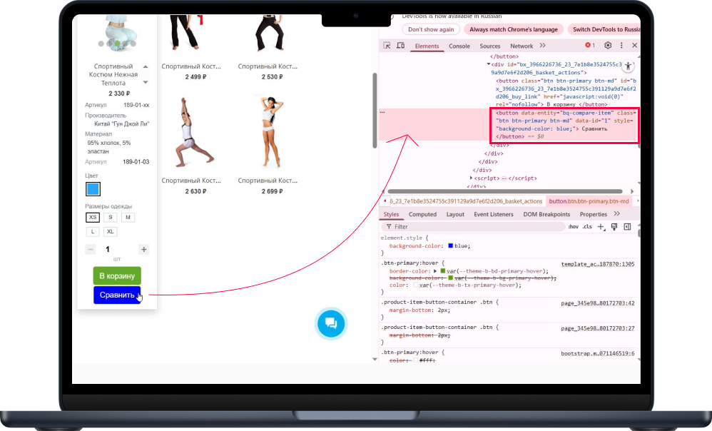Toggle the computed styles sidebar icon
712x431 pixels.
coord(627,227)
